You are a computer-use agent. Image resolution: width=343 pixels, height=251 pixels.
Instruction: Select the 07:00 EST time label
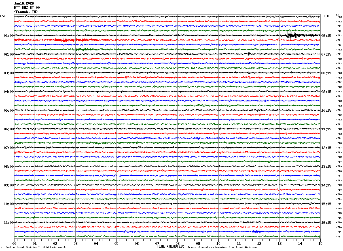9,148
